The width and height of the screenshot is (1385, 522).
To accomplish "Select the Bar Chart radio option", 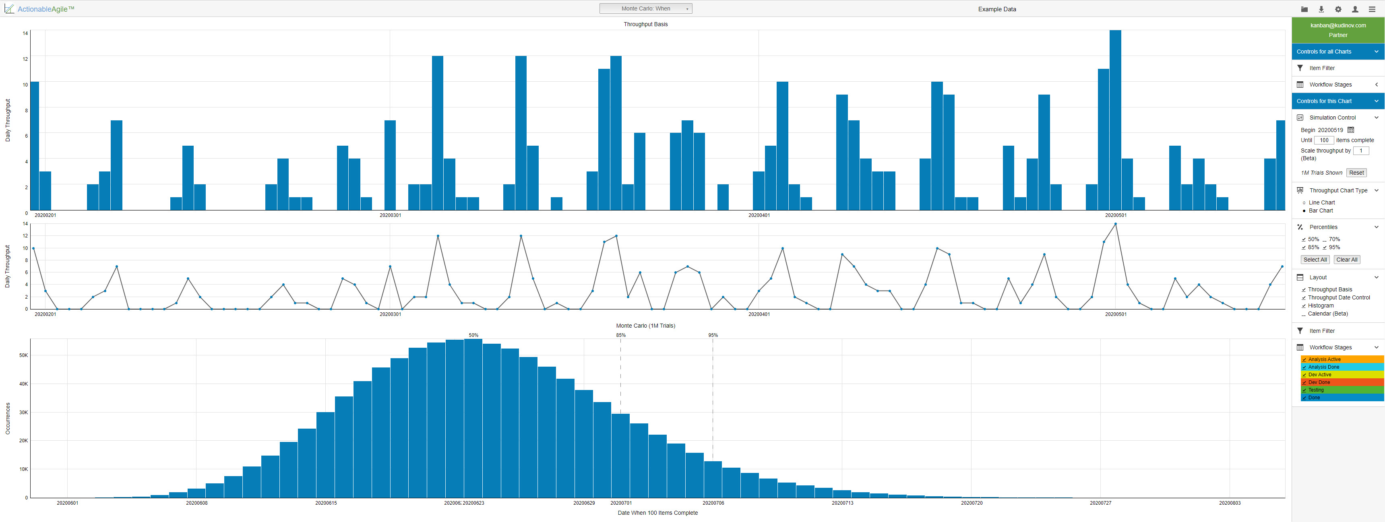I will (1304, 211).
